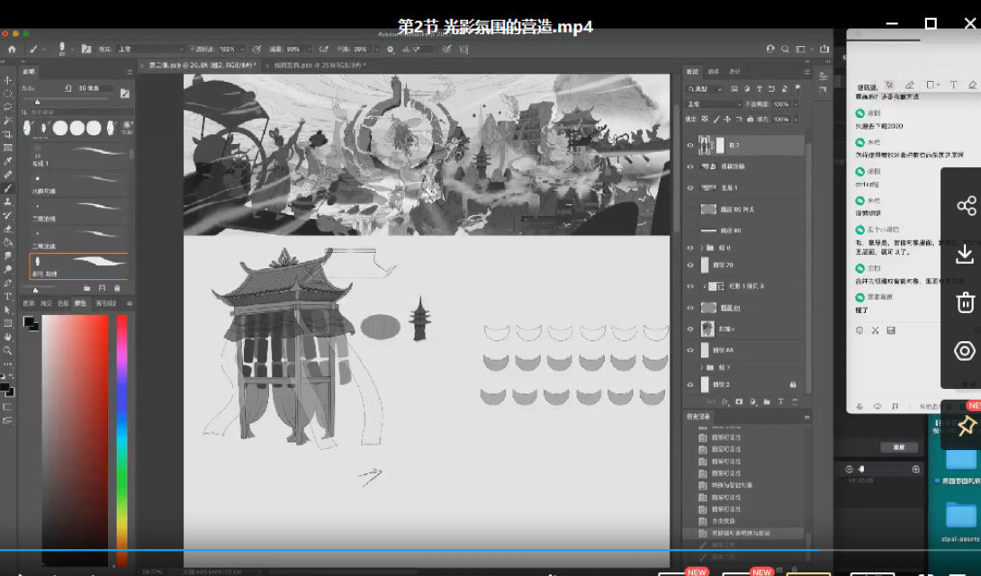Toggle visibility of layer 79
This screenshot has width=981, height=576.
coord(690,265)
